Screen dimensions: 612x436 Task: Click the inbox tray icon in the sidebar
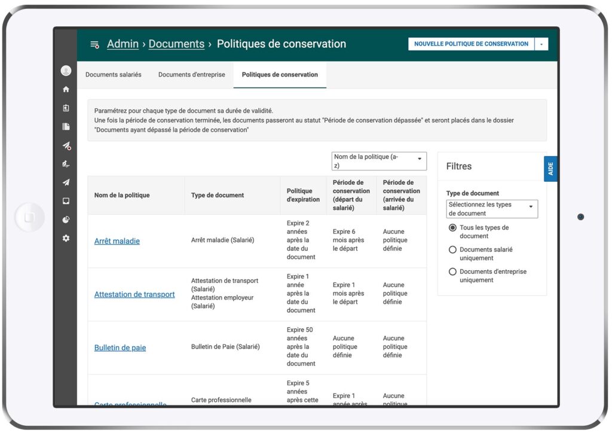click(66, 201)
